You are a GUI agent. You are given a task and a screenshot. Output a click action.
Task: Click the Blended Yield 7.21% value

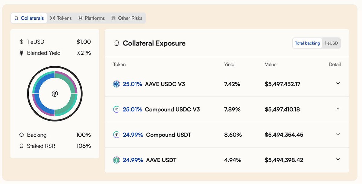click(x=84, y=53)
